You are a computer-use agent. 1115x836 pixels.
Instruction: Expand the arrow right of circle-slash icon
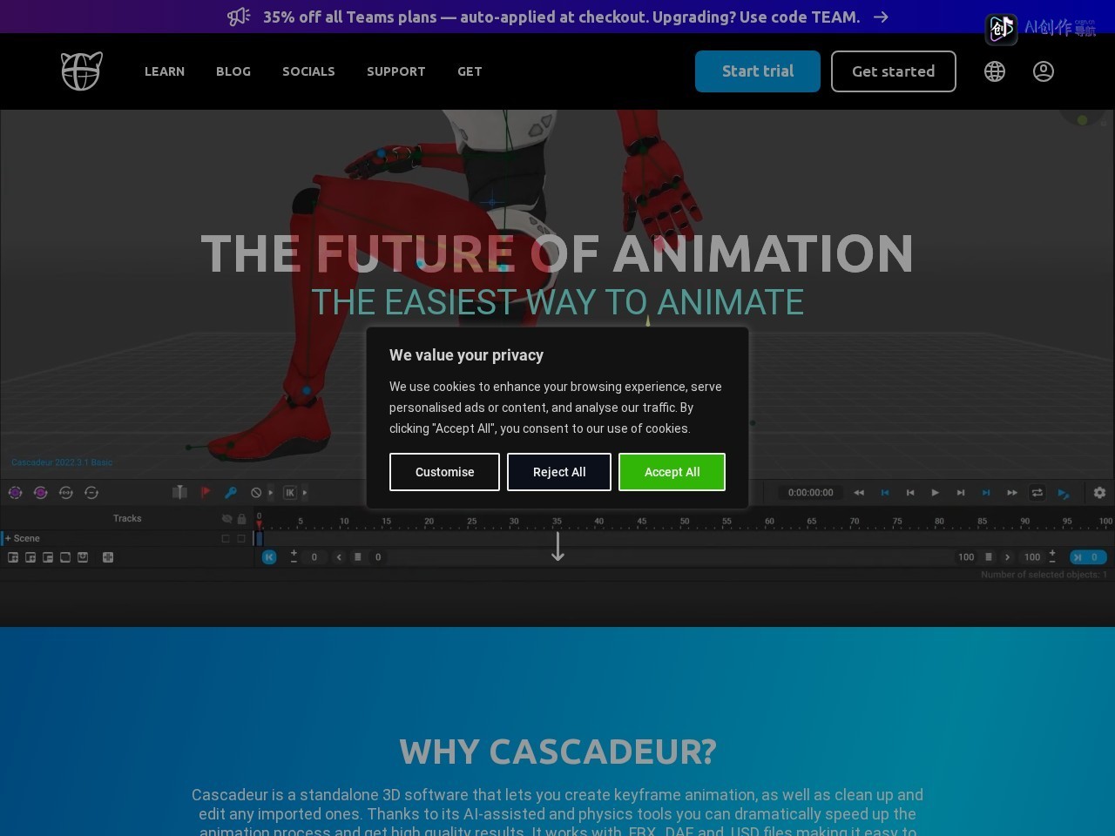click(x=270, y=493)
